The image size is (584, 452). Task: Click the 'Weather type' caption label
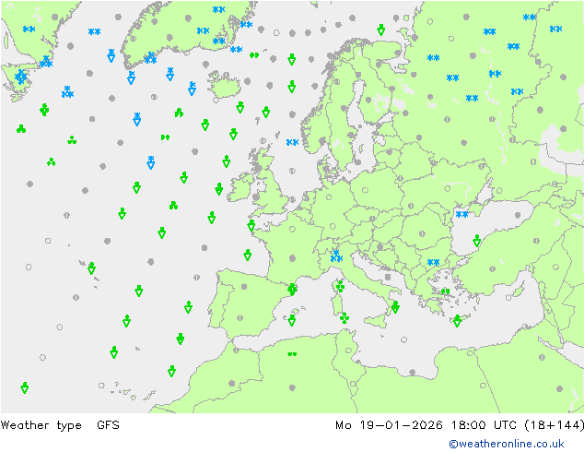click(41, 425)
